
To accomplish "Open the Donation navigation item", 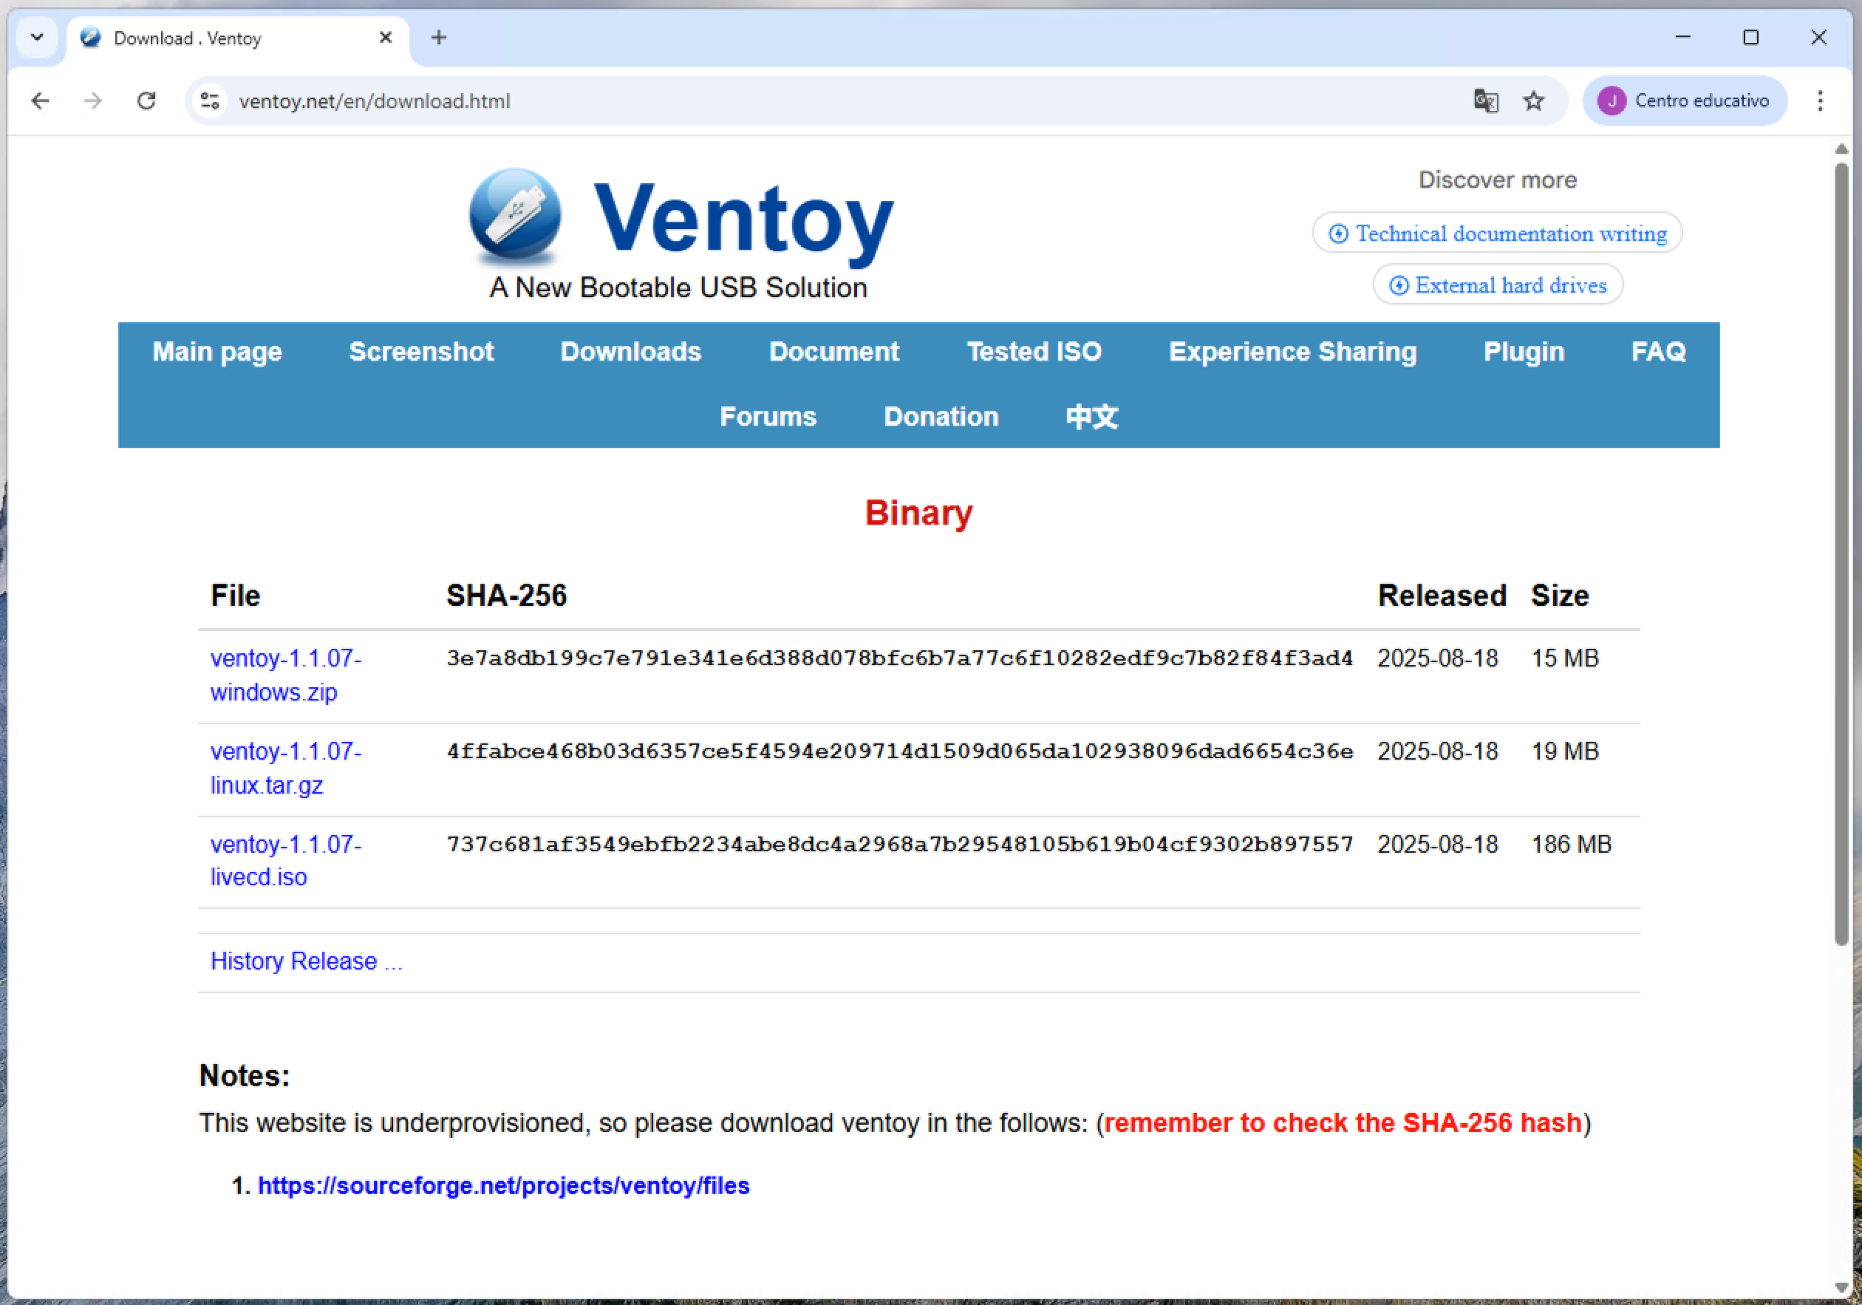I will 941,416.
